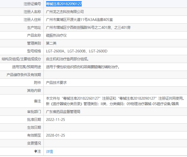The width and height of the screenshot is (187, 157).
Task: Click remark line 新《医疗器械分类目录》管理类别
Action: click(x=112, y=104)
